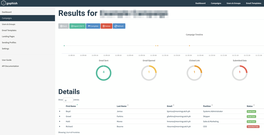Go to Sending Profiles in sidebar
Image resolution: width=264 pixels, height=135 pixels.
tap(9, 43)
